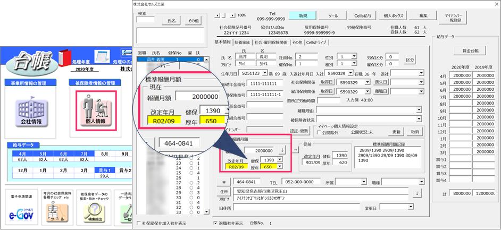Click the 離職日 button
This screenshot has width=501, height=230.
pyautogui.click(x=381, y=91)
